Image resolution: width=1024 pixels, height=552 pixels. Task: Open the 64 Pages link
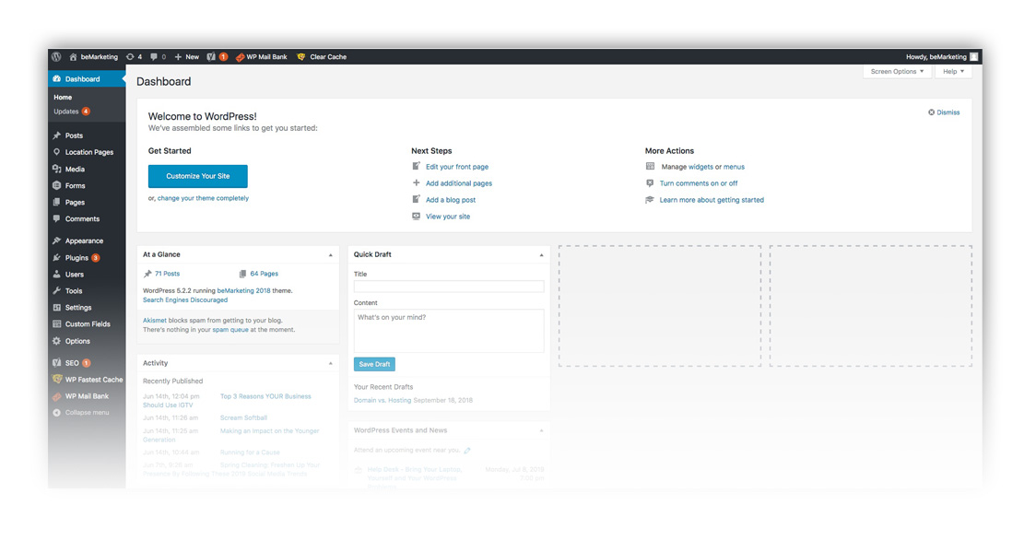pos(264,274)
